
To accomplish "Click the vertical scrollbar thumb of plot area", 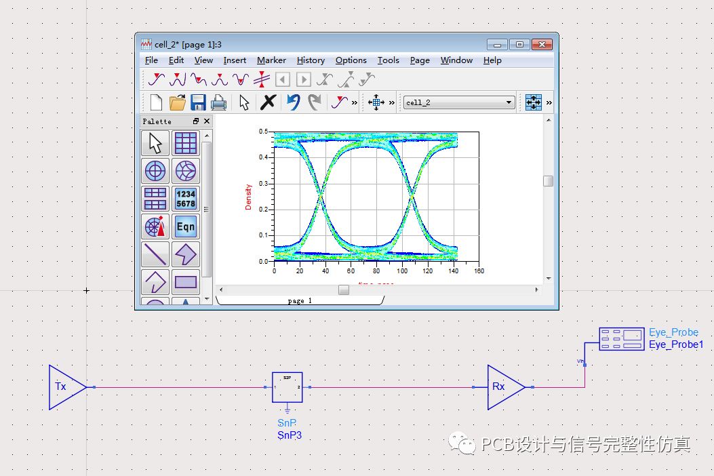I will pos(549,181).
